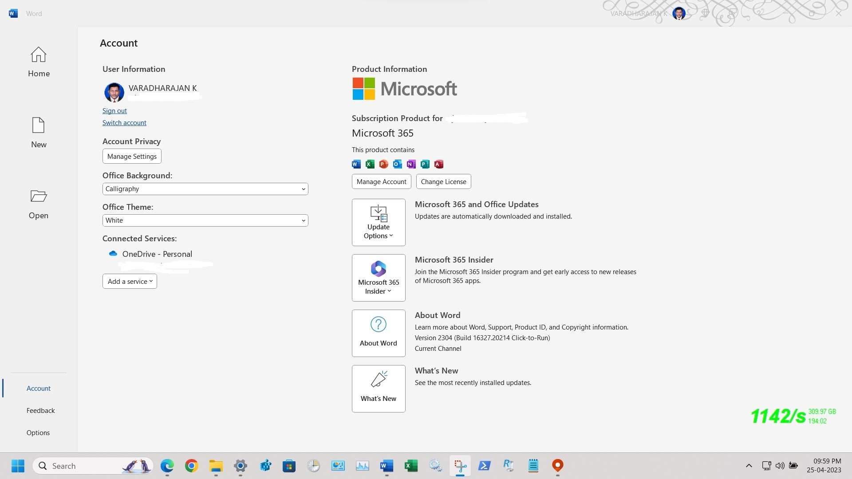The height and width of the screenshot is (479, 852).
Task: Click the Access icon in product list
Action: point(438,165)
